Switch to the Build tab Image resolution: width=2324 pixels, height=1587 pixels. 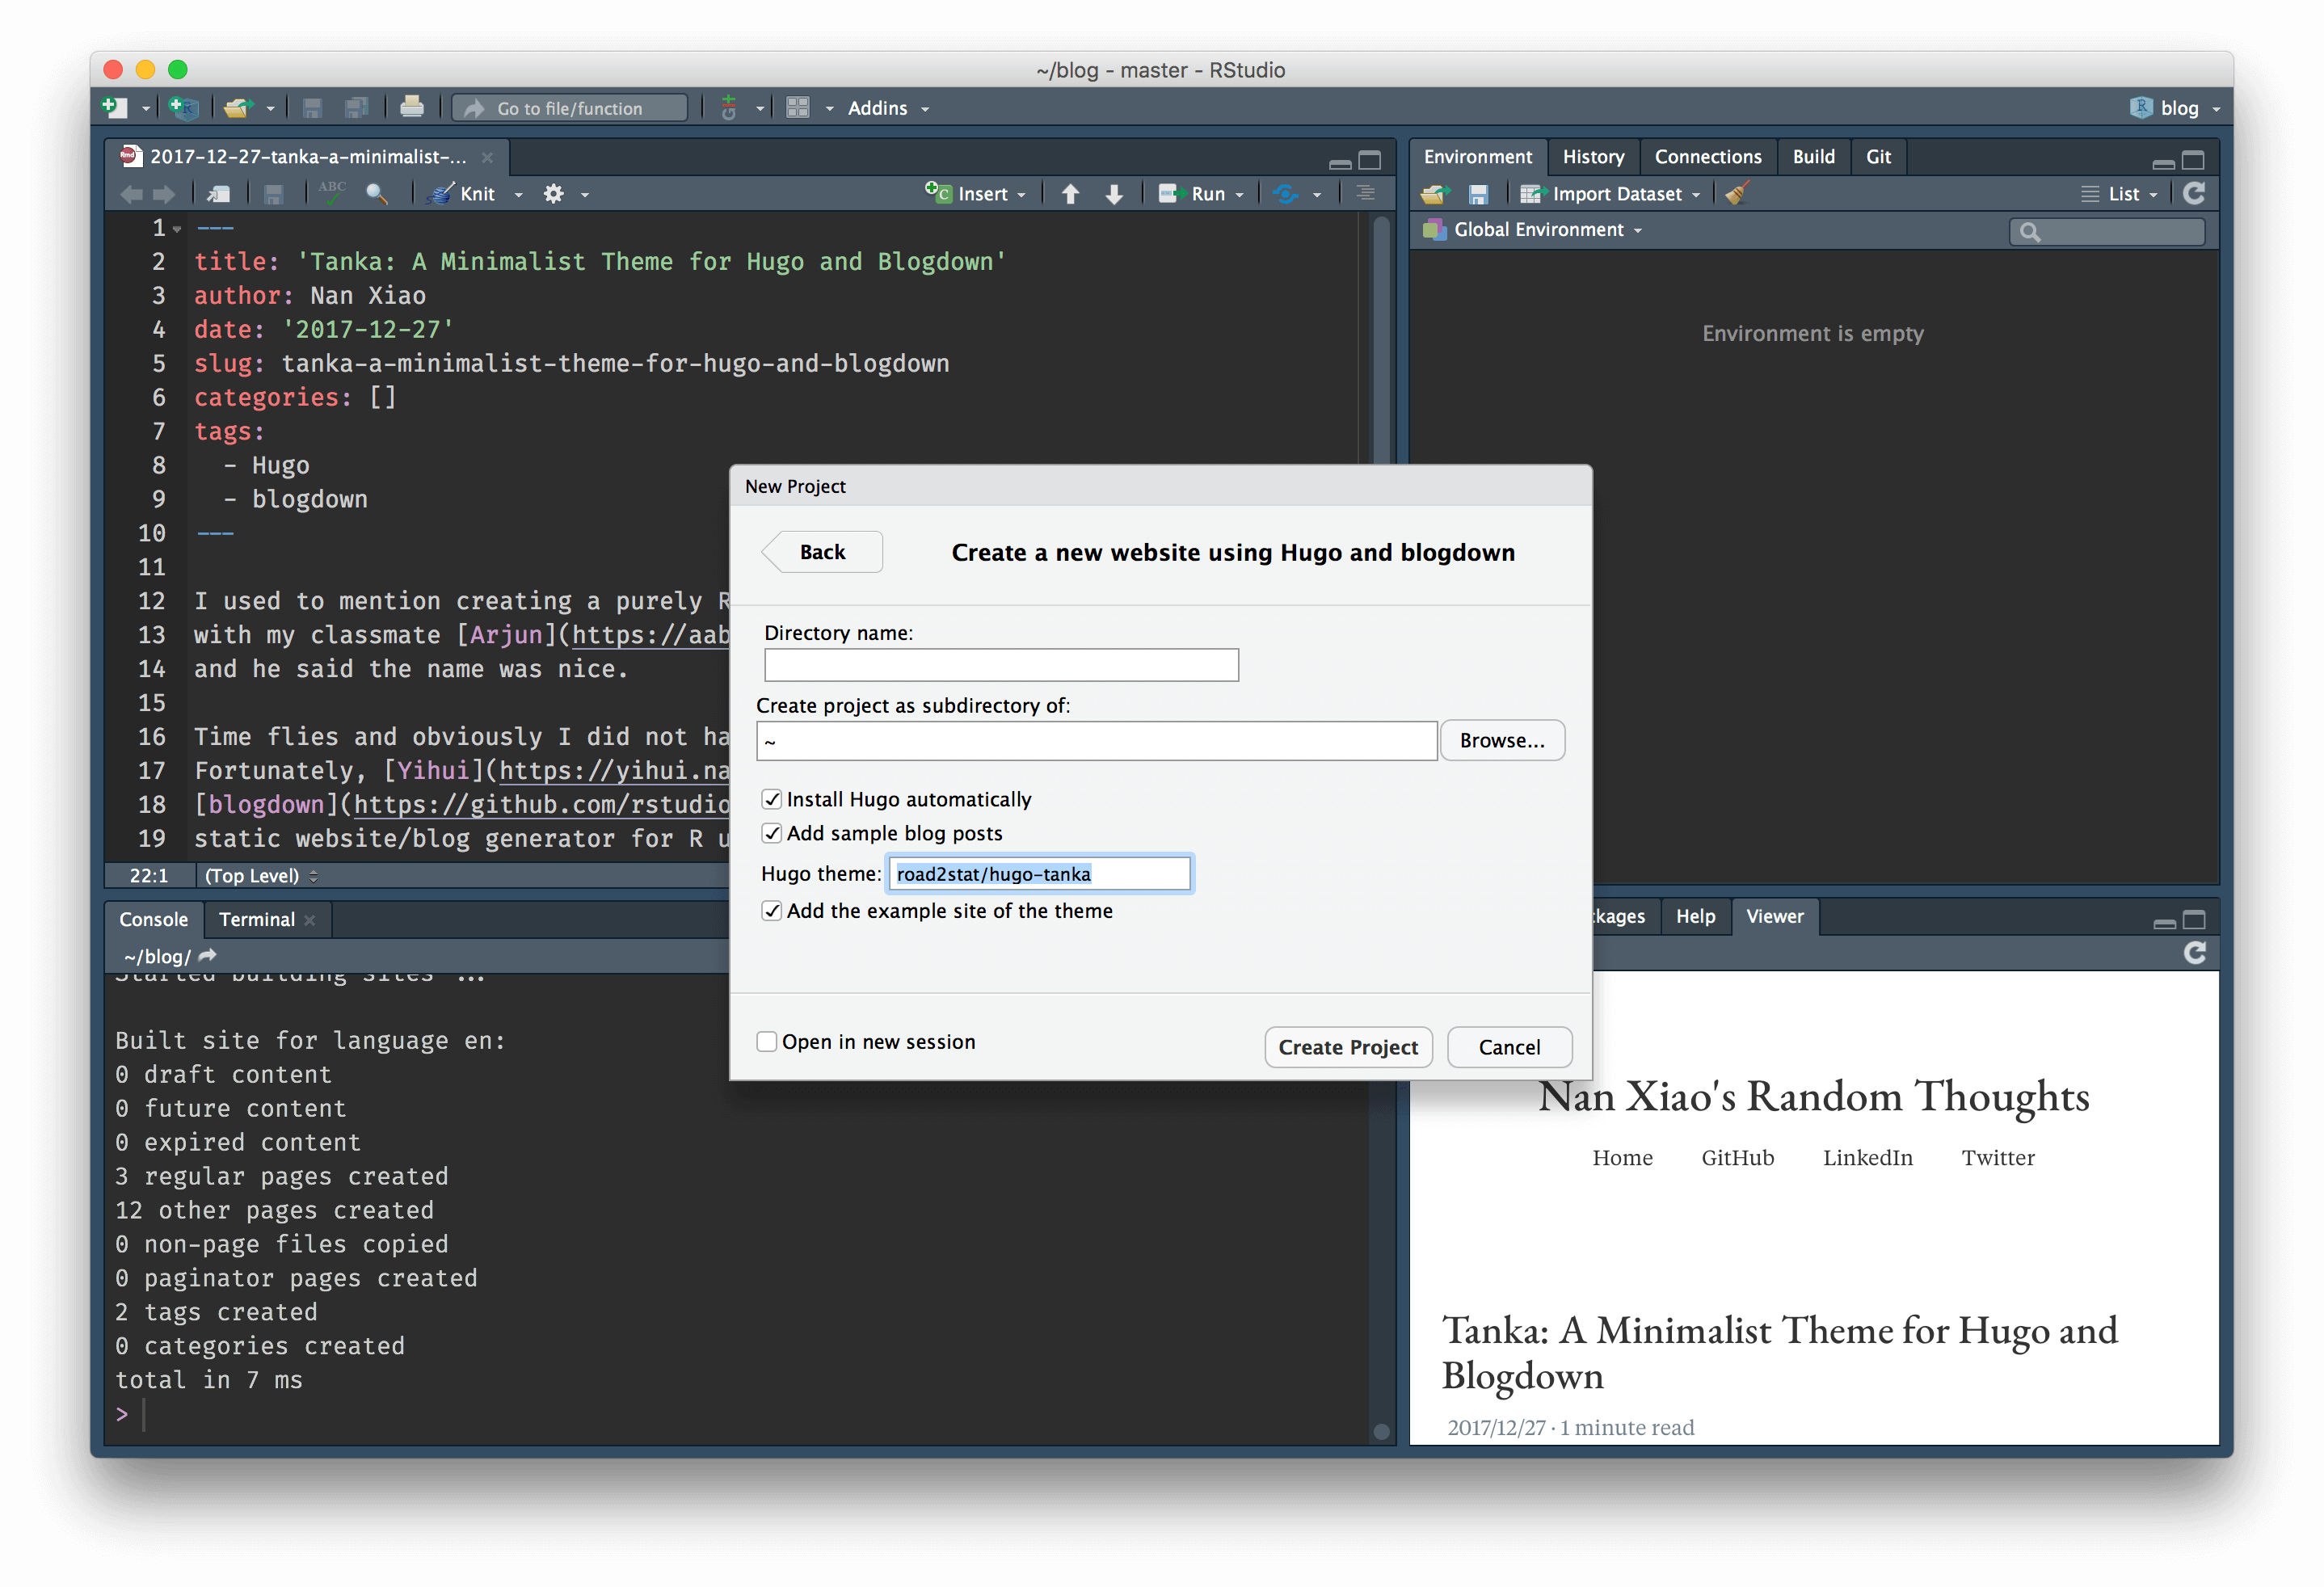point(1813,157)
